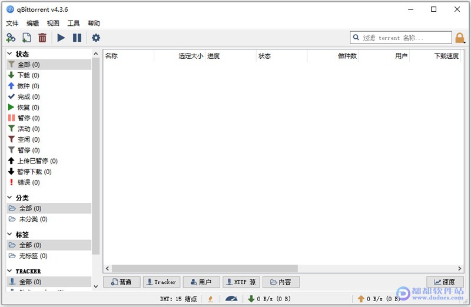The image size is (471, 307).
Task: Click the flame connection status icon
Action: 211,299
